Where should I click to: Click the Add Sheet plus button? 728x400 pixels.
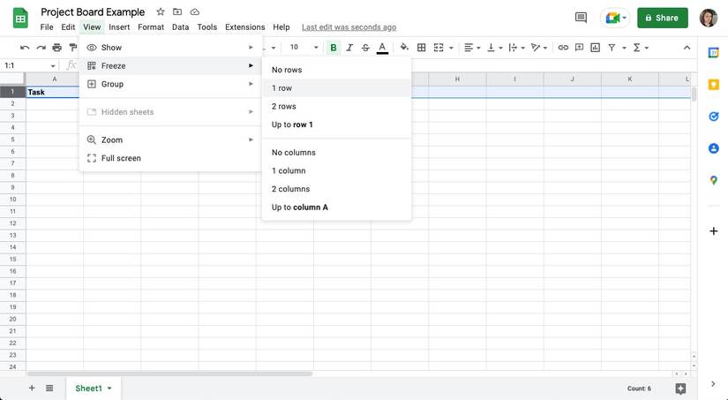point(32,388)
